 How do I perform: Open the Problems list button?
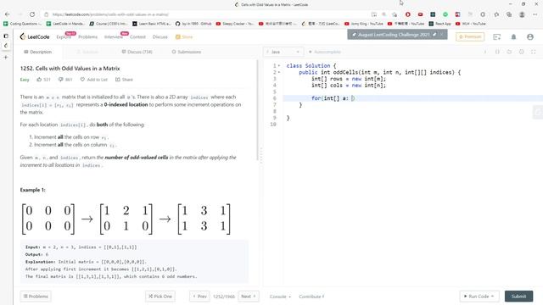click(x=36, y=297)
